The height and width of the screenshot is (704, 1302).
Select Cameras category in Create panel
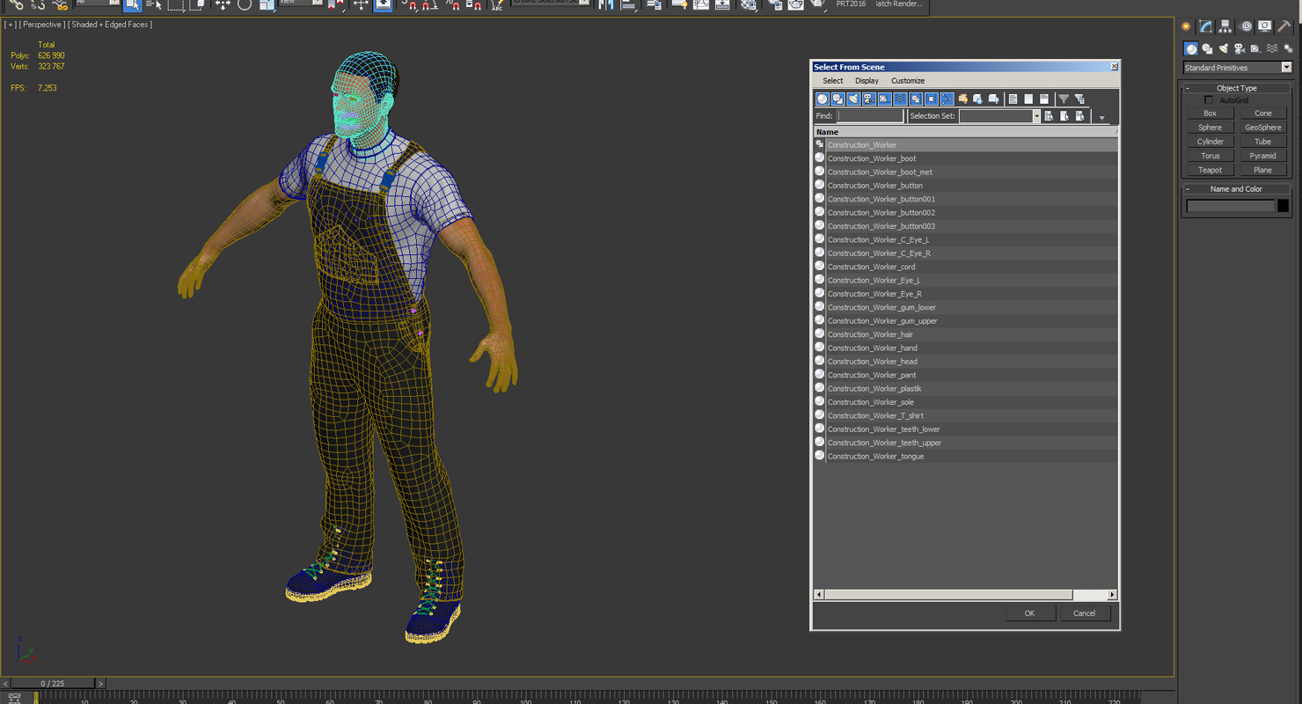coord(1240,49)
